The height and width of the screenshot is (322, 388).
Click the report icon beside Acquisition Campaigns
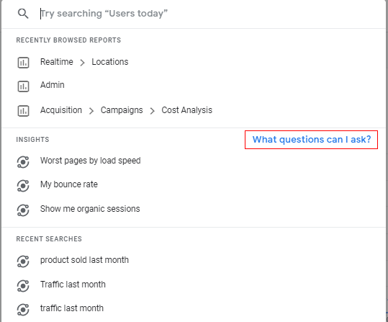23,111
